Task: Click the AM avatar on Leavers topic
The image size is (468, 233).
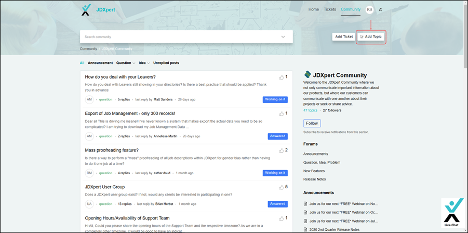Action: pyautogui.click(x=89, y=99)
